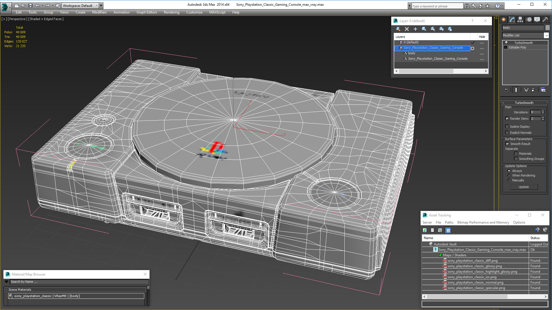Expand the Editable Poly sub-objects

tap(506, 47)
